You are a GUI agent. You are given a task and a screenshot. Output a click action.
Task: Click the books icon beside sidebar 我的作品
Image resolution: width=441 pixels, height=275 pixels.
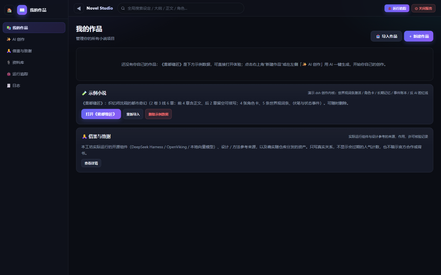pos(9,28)
